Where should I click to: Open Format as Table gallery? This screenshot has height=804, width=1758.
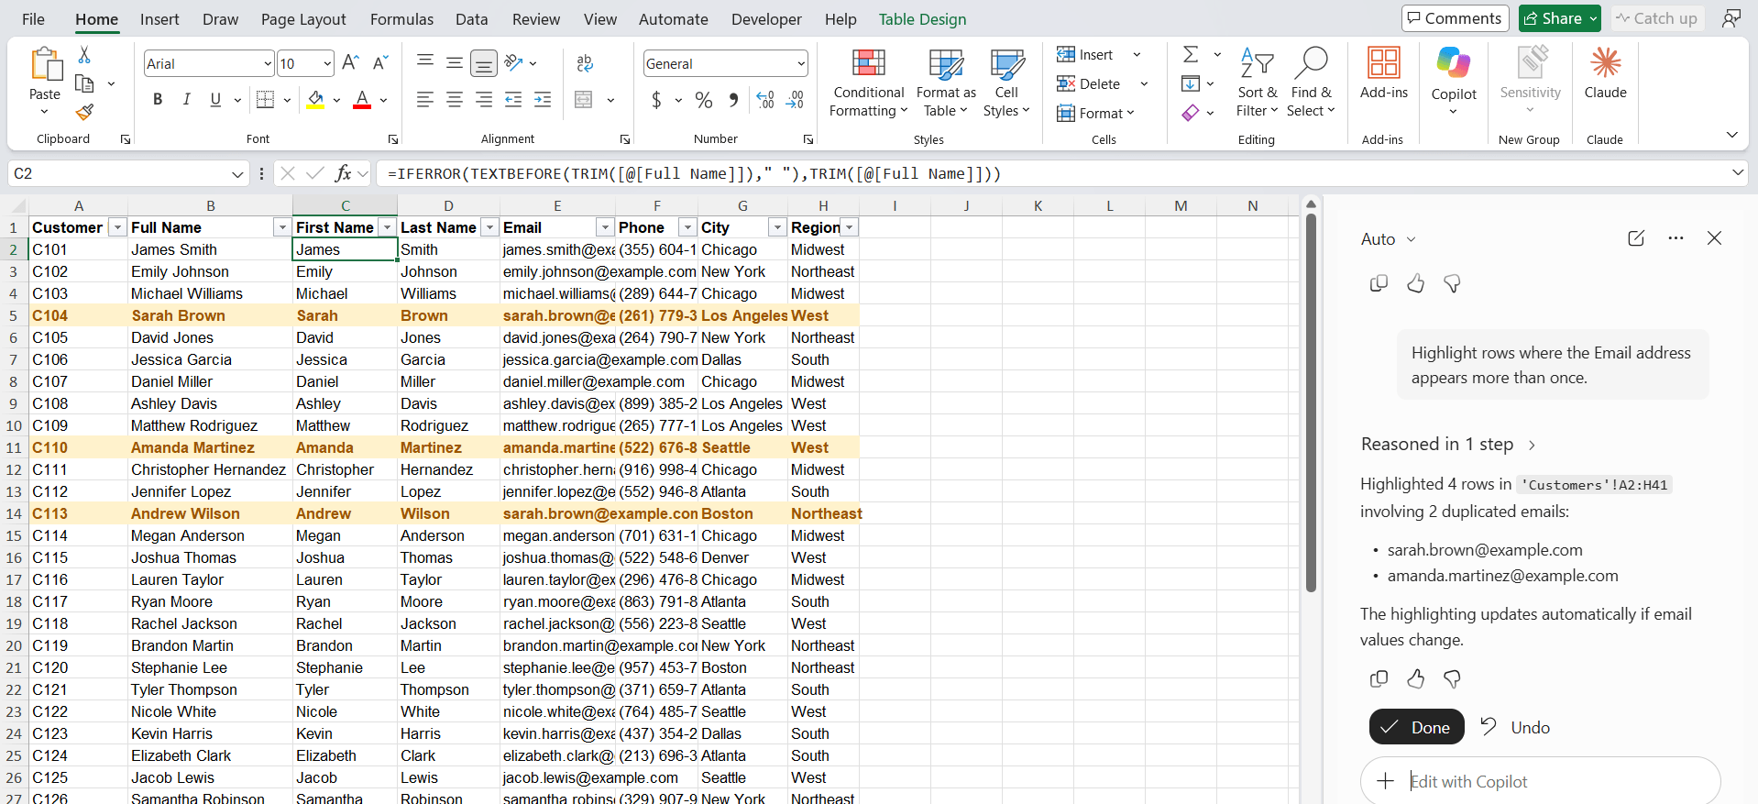tap(946, 83)
